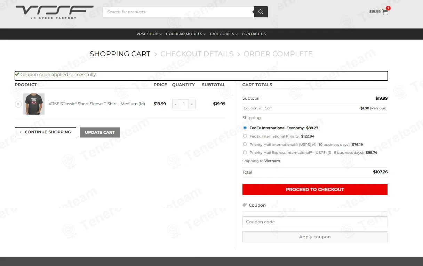The height and width of the screenshot is (266, 423).
Task: Click Proceed to Checkout button
Action: (315, 190)
